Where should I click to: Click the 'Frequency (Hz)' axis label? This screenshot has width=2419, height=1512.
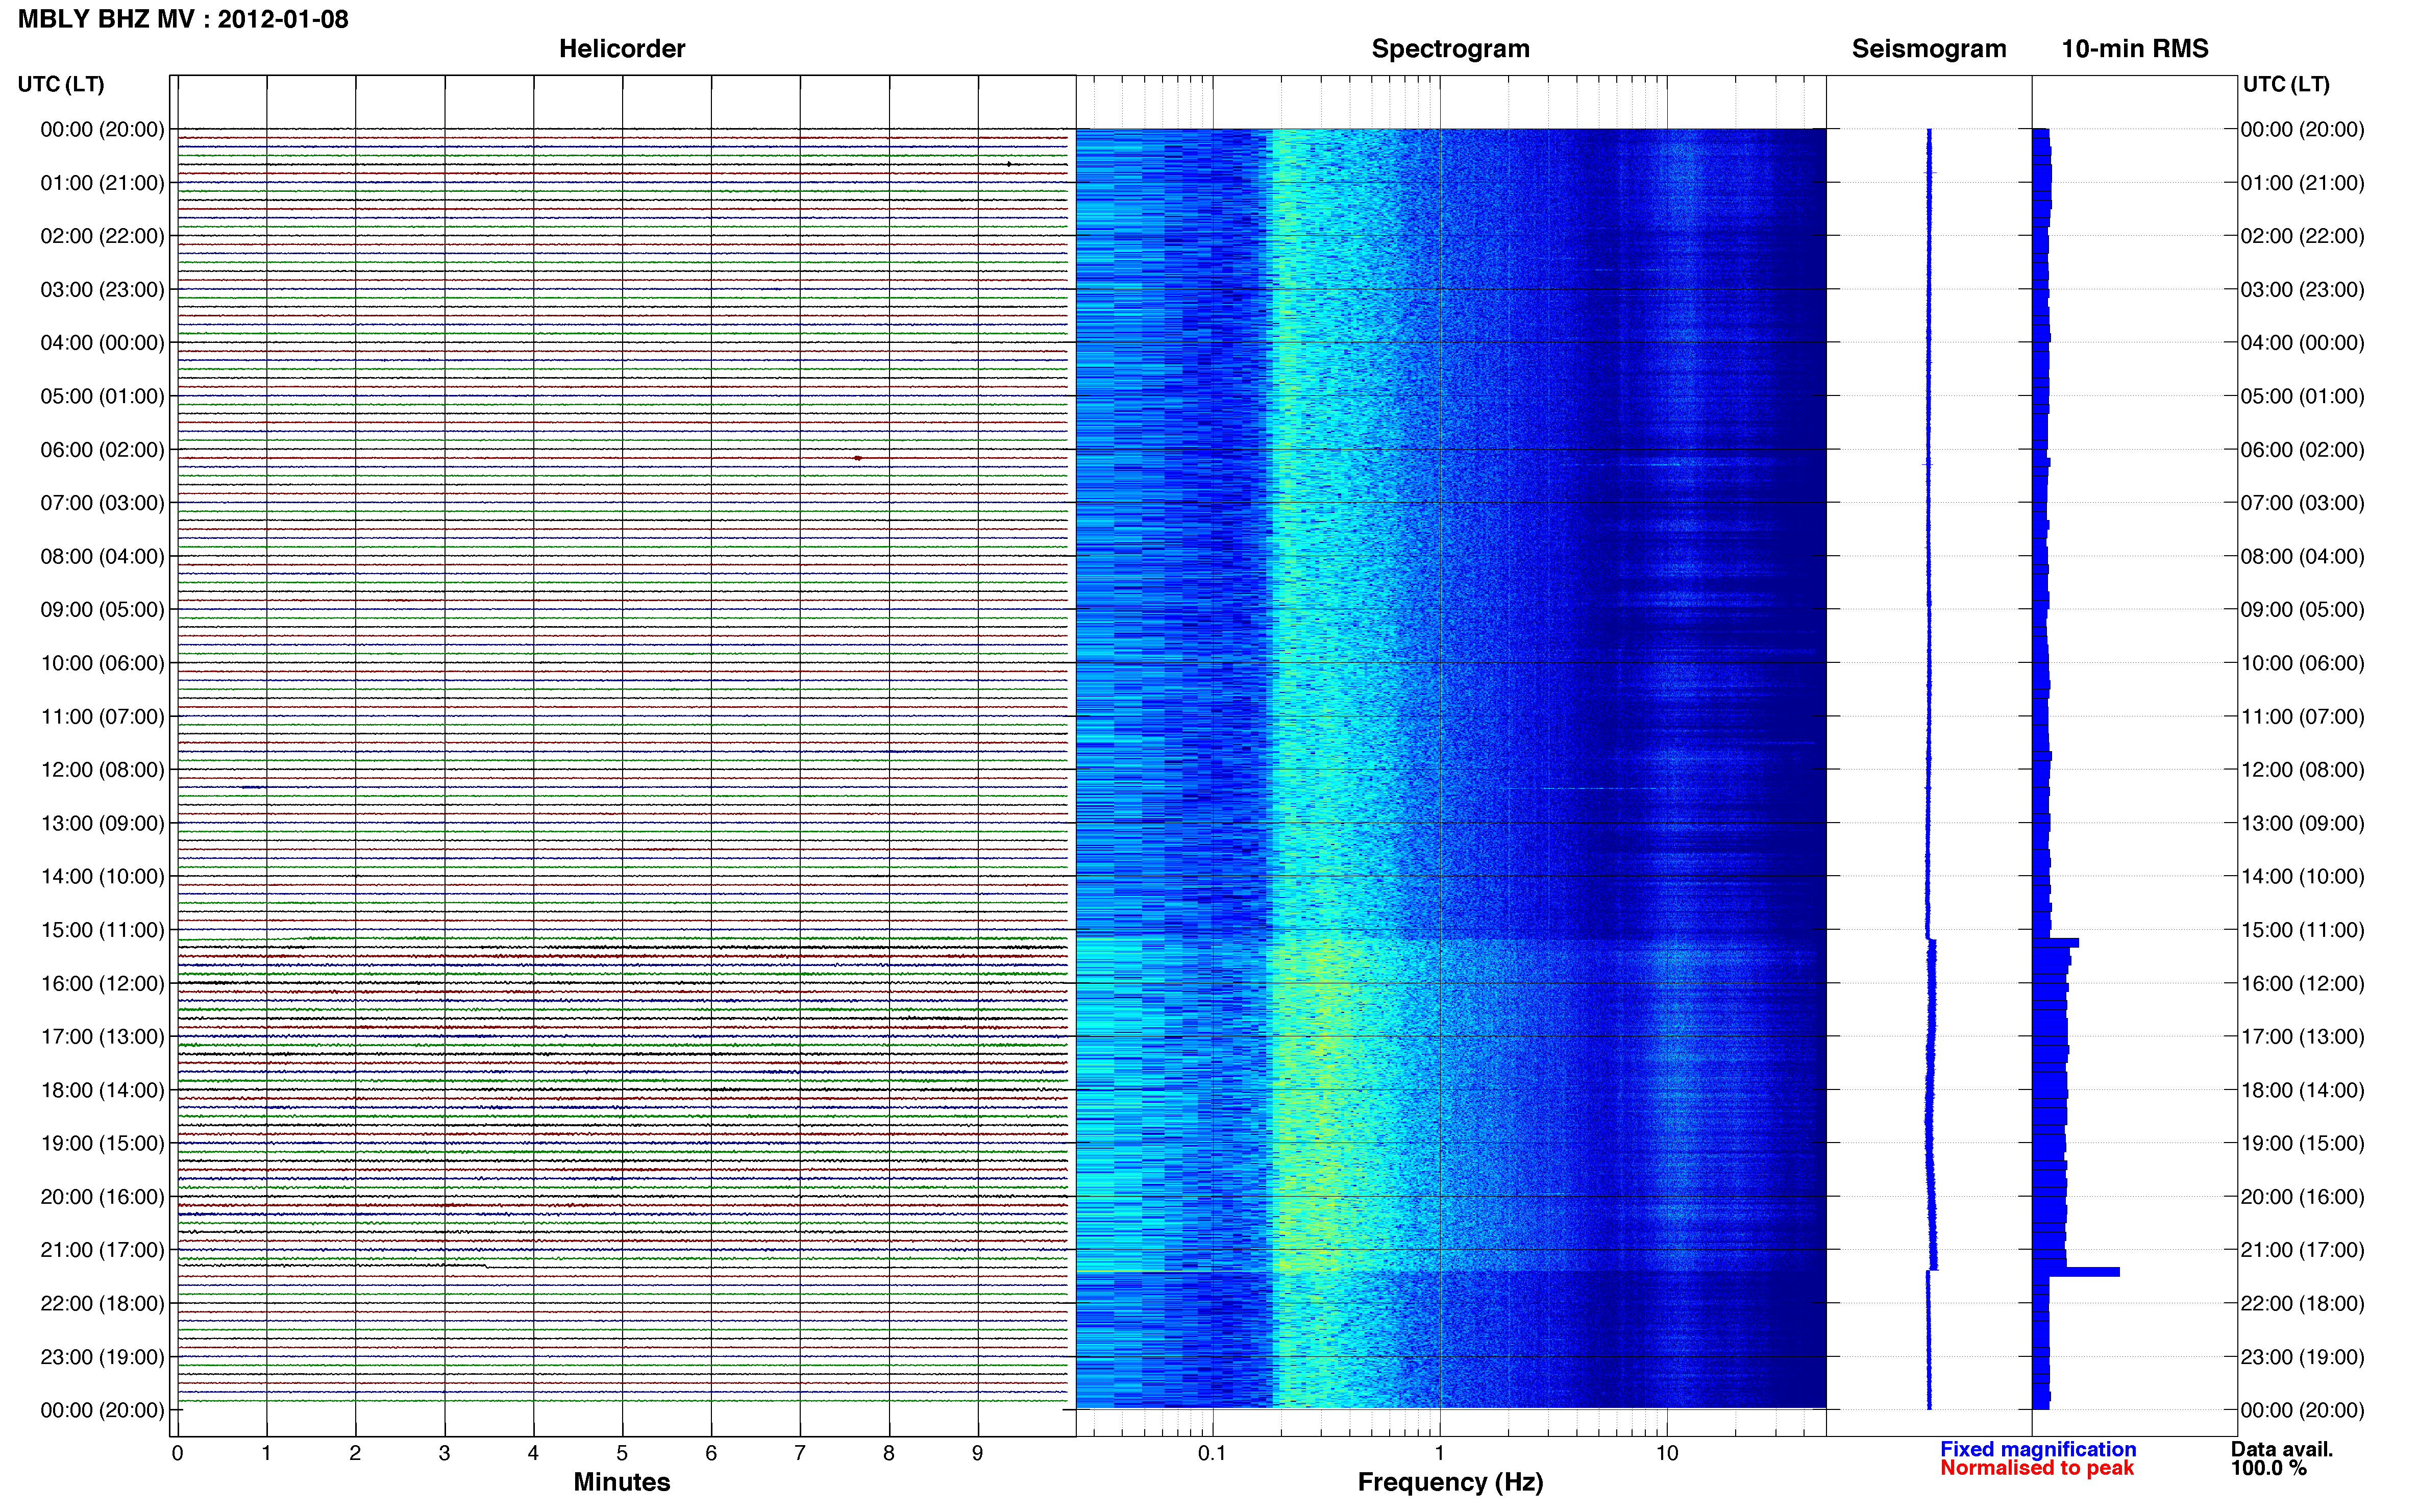(1450, 1482)
